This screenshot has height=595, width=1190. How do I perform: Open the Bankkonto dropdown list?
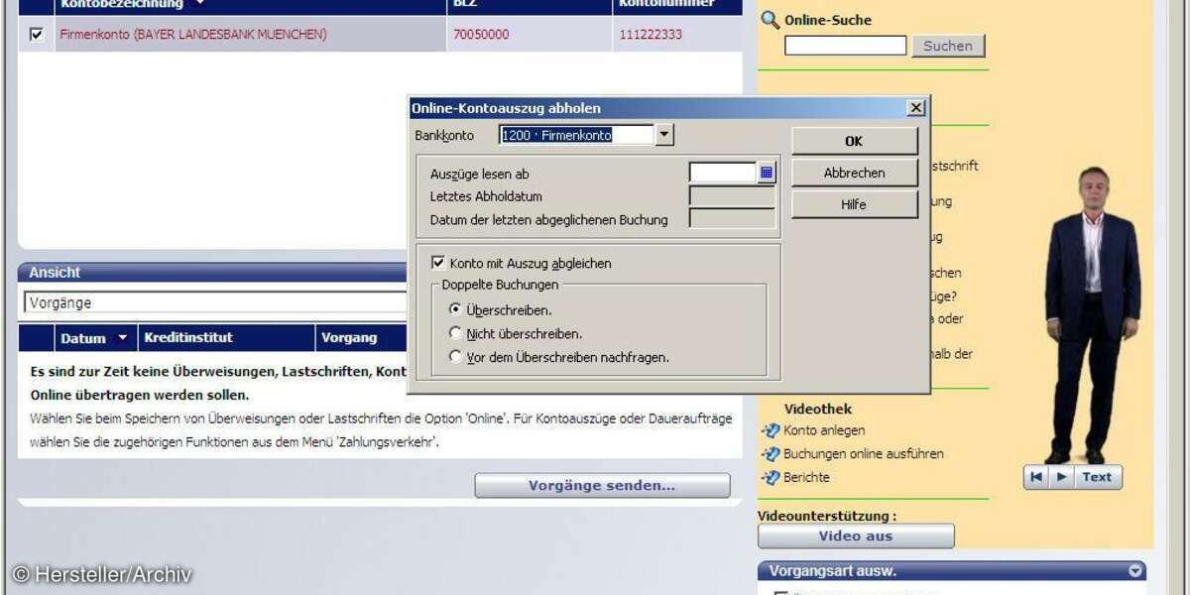[x=664, y=135]
